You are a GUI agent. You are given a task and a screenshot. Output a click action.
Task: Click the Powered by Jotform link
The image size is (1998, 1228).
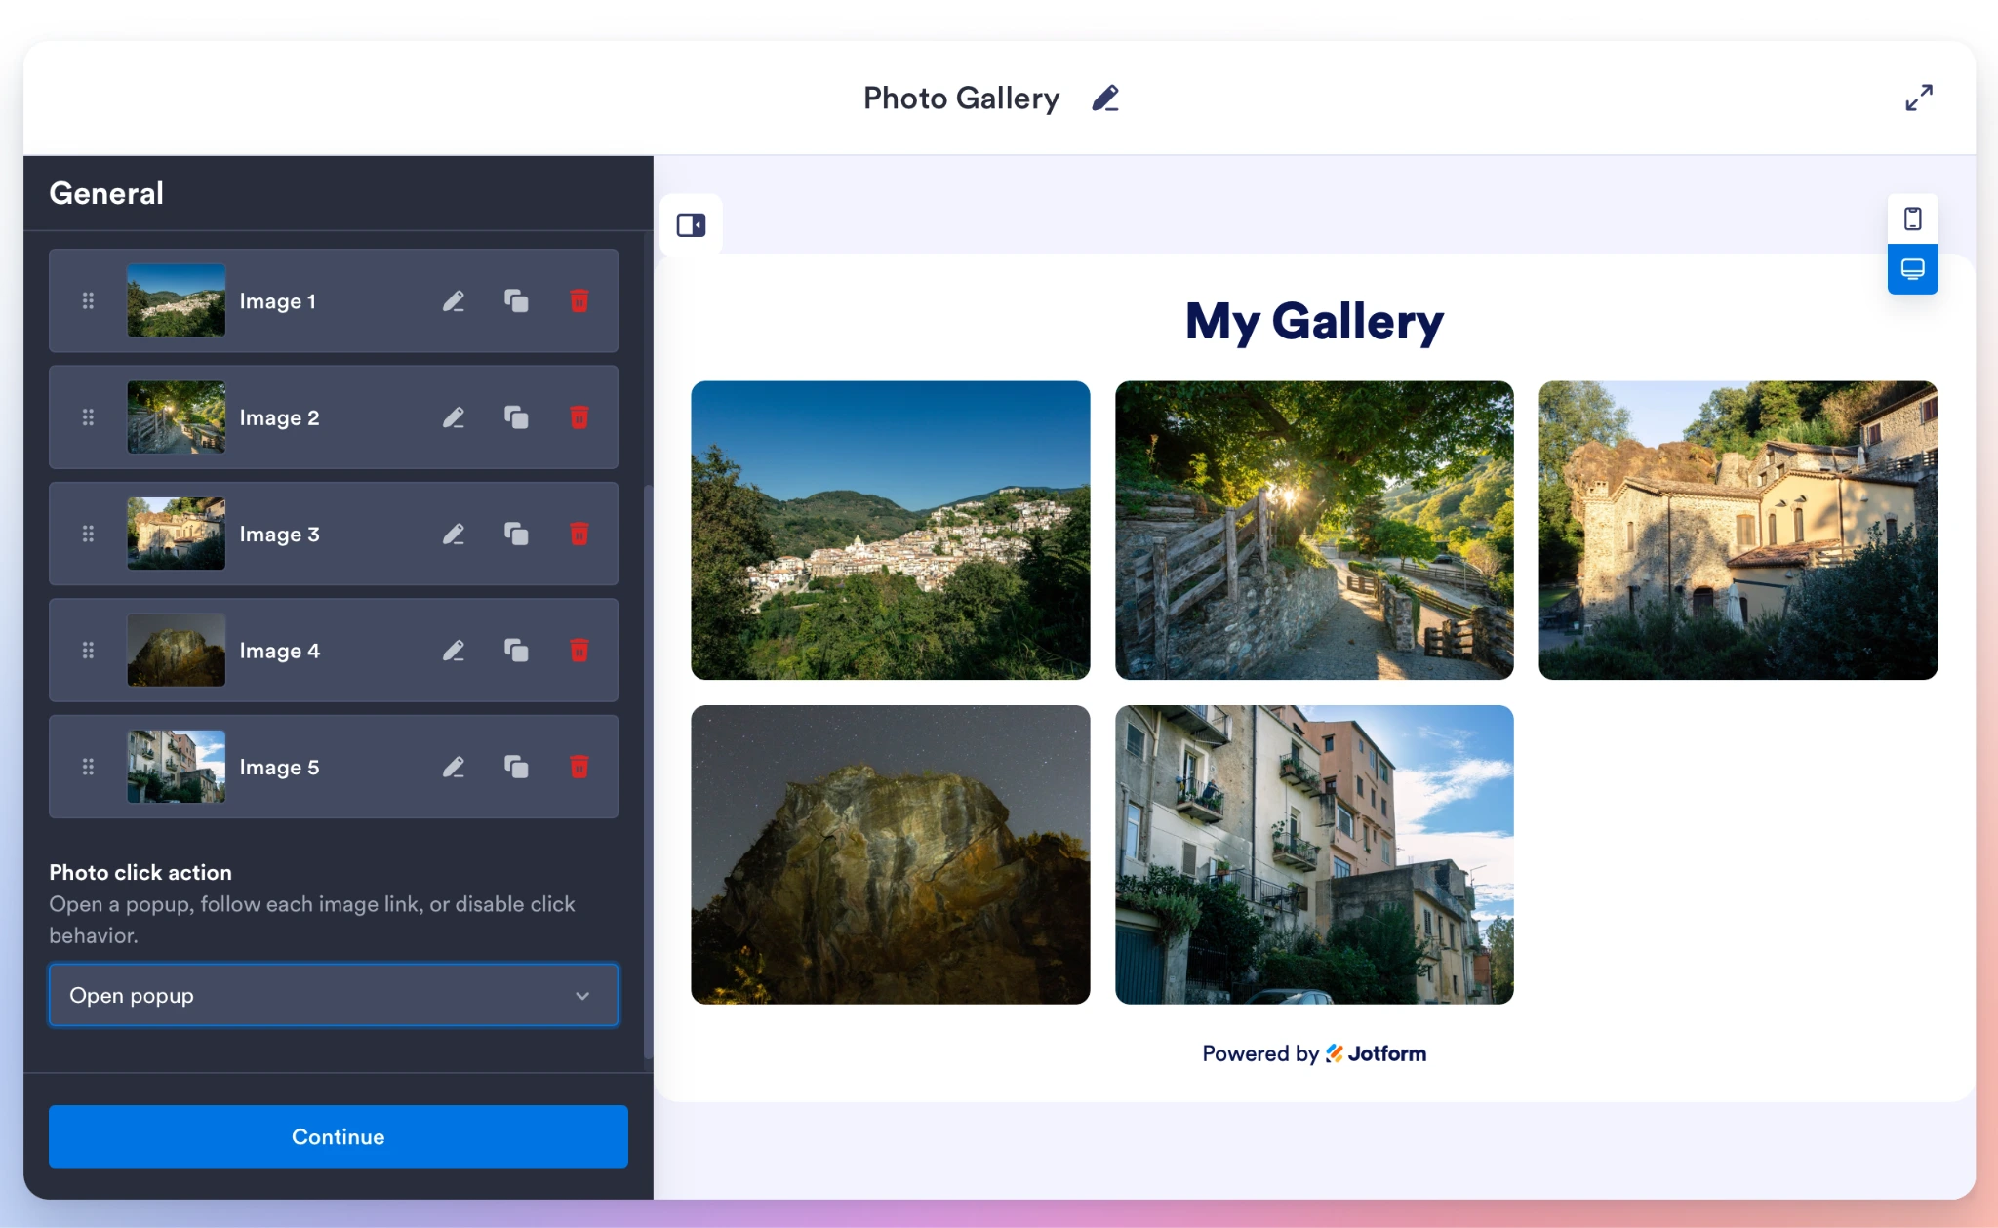click(1314, 1053)
